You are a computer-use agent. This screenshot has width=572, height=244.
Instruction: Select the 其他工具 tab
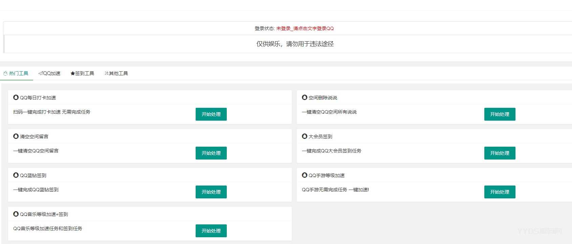tap(116, 73)
